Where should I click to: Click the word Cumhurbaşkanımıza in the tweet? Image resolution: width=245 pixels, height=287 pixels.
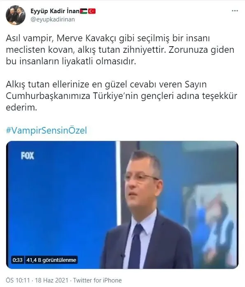[x=48, y=96]
